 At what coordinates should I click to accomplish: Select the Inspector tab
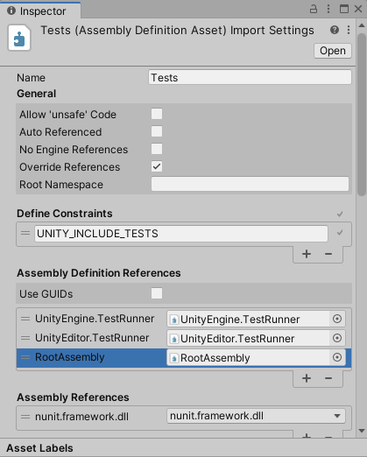tap(40, 11)
